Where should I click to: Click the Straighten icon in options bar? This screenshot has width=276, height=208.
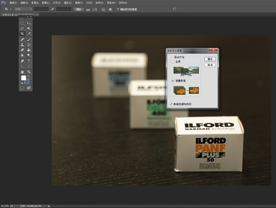tap(88, 9)
